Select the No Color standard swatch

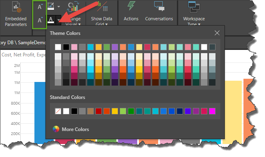pyautogui.click(x=58, y=111)
